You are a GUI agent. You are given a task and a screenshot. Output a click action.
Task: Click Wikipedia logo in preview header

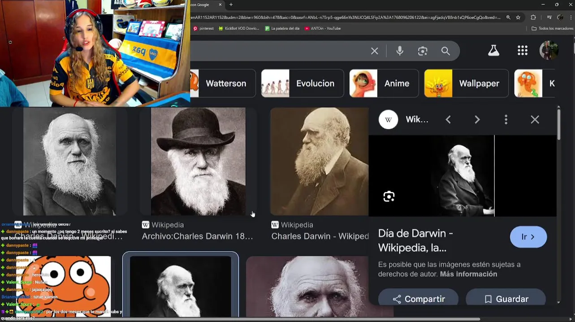[x=389, y=119]
